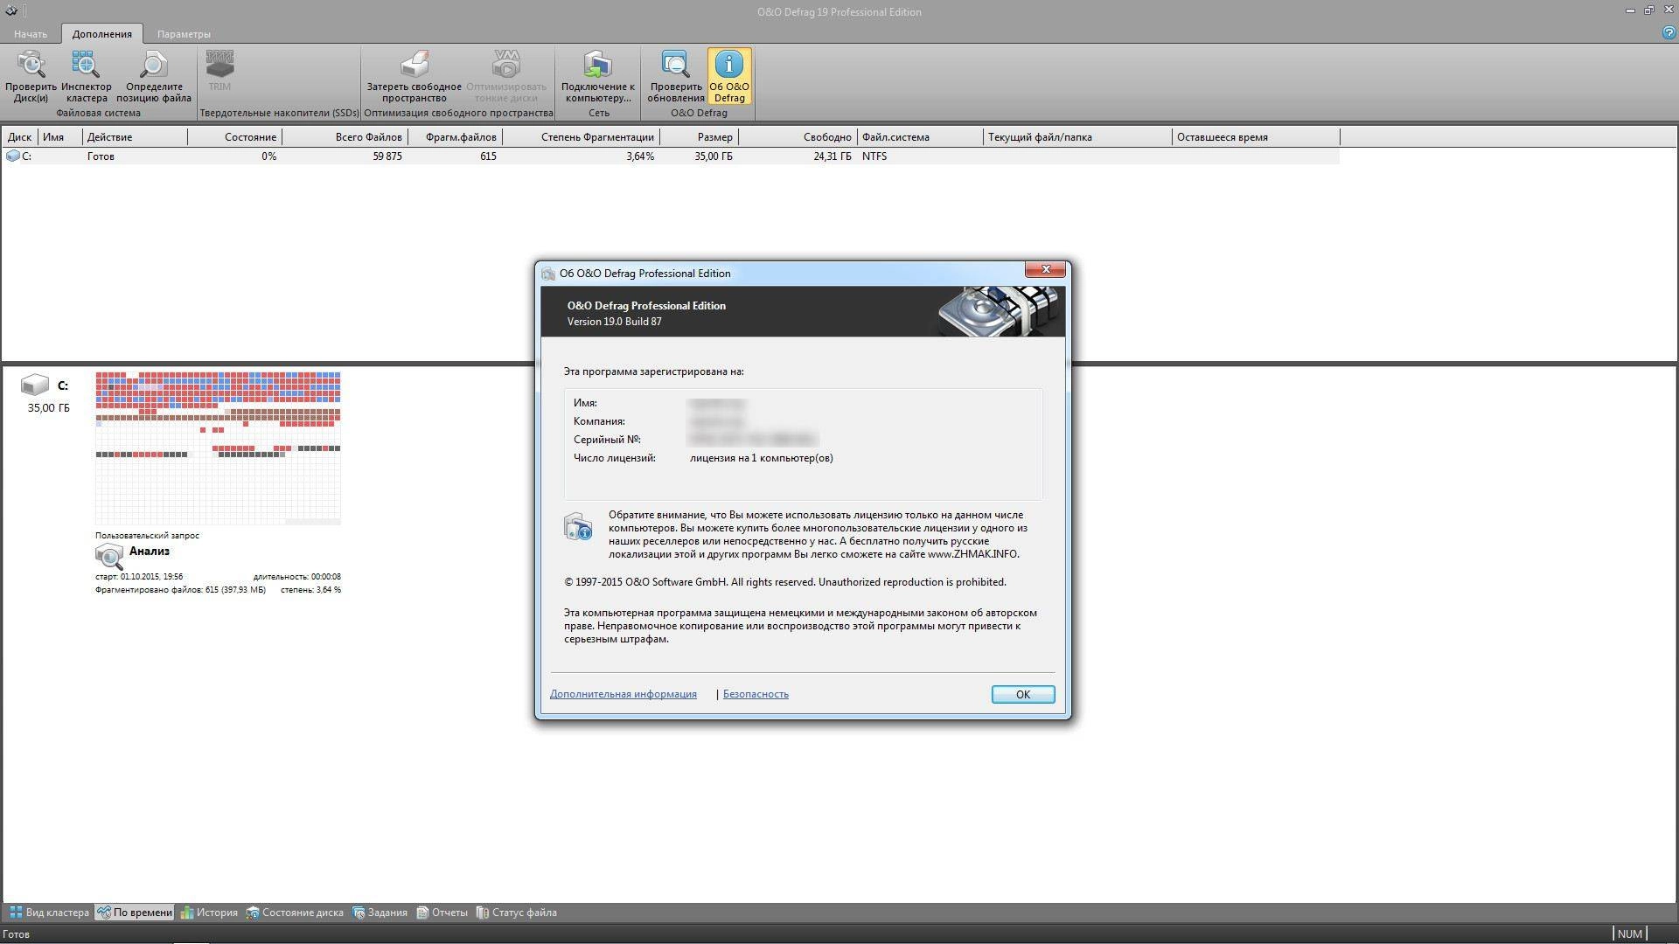Click the C: cluster map thumbnail

tap(218, 448)
